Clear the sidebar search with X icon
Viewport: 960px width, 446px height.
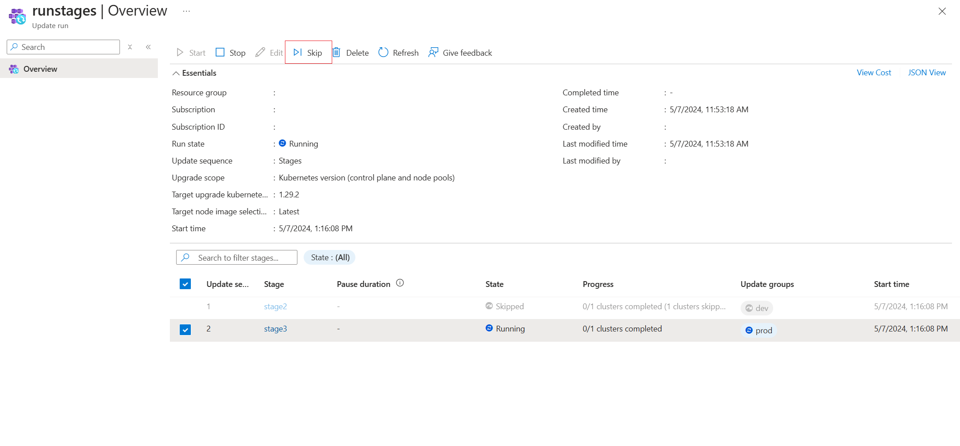click(x=130, y=47)
